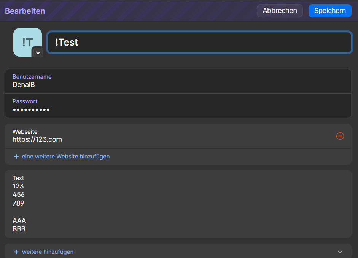Open the icon chooser dropdown arrow
Viewport: 358px width, 258px height.
[x=38, y=52]
